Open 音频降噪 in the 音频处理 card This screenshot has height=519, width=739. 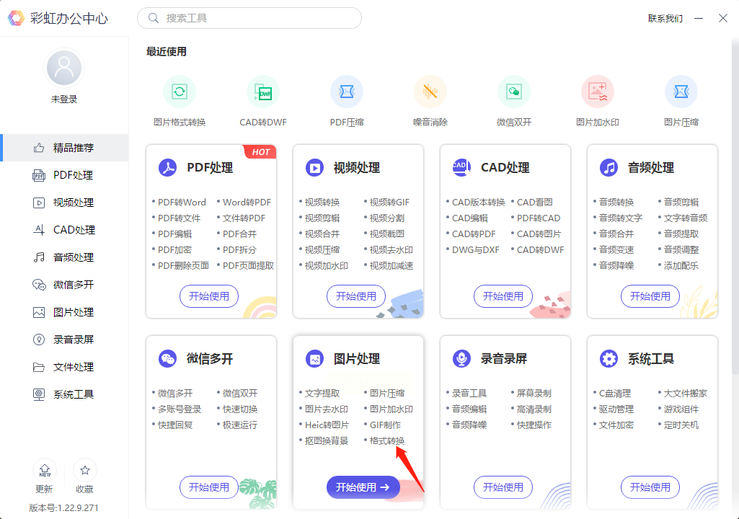(x=616, y=266)
